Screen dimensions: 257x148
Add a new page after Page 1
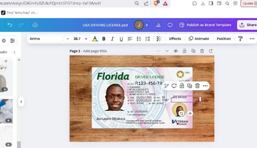tap(211, 51)
